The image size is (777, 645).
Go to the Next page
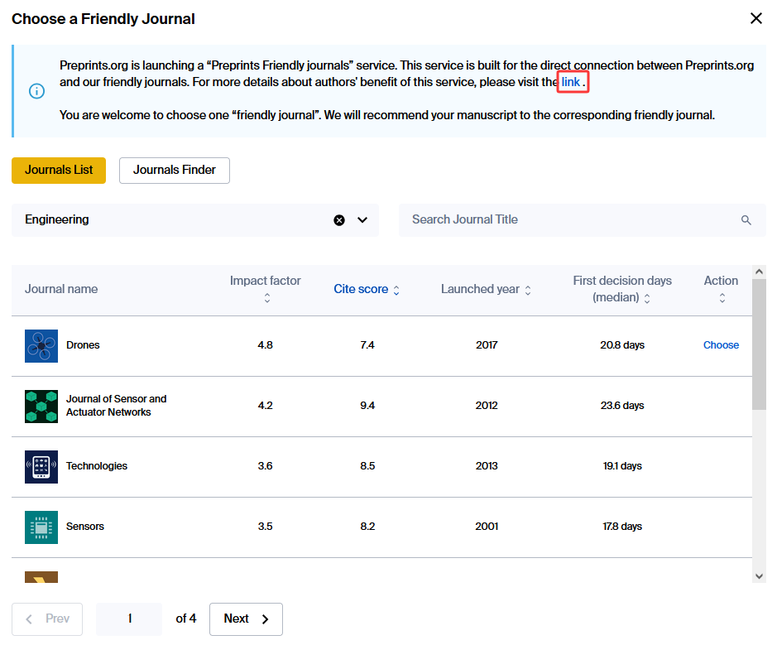(x=246, y=619)
